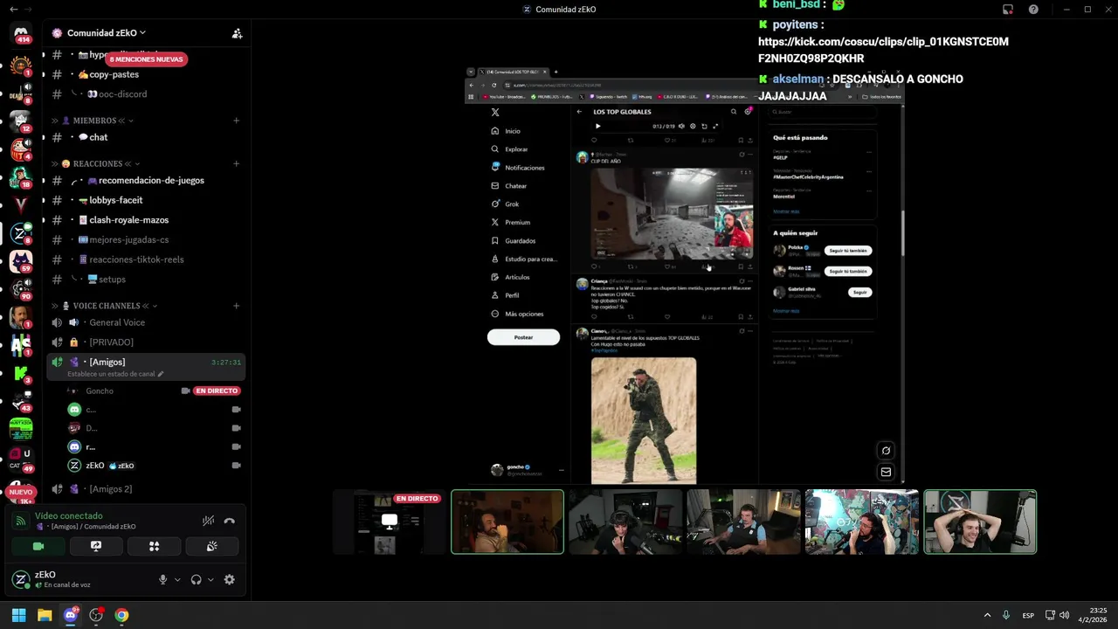Open the ooc-discord channel
This screenshot has width=1118, height=629.
point(122,94)
